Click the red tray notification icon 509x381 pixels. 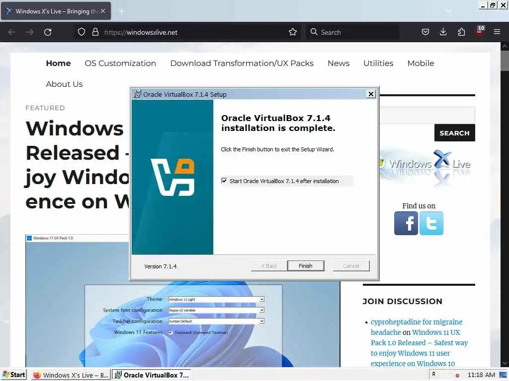pyautogui.click(x=457, y=376)
